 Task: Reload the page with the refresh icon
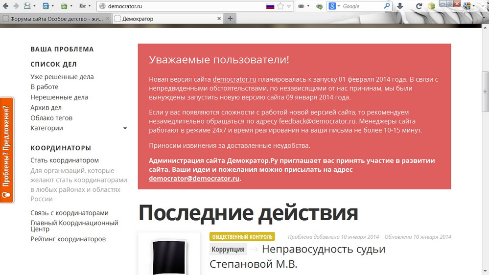(x=419, y=6)
